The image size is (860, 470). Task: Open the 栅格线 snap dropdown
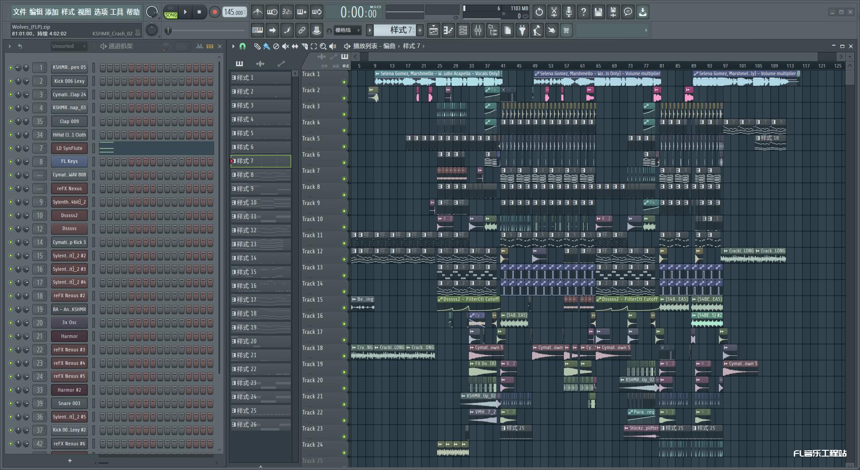point(348,30)
